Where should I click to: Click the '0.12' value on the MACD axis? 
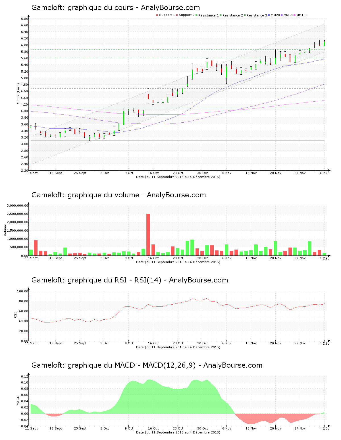pos(24,376)
